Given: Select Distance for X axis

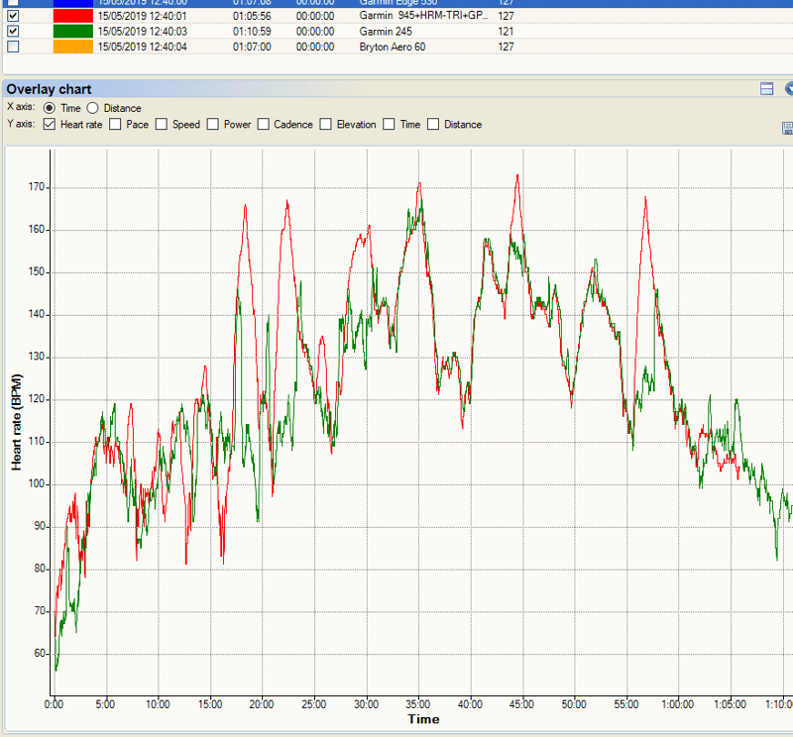Looking at the screenshot, I should coord(92,108).
